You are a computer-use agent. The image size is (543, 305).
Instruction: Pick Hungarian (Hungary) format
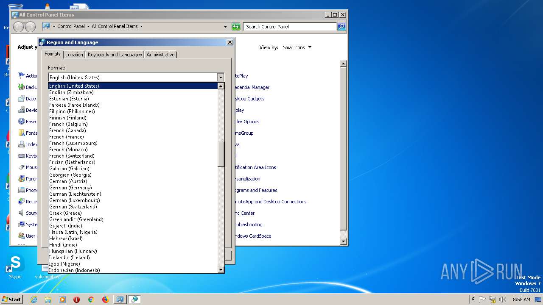click(x=133, y=251)
